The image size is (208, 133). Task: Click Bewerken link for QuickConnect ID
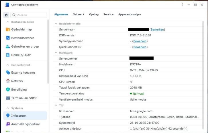pyautogui.click(x=140, y=47)
